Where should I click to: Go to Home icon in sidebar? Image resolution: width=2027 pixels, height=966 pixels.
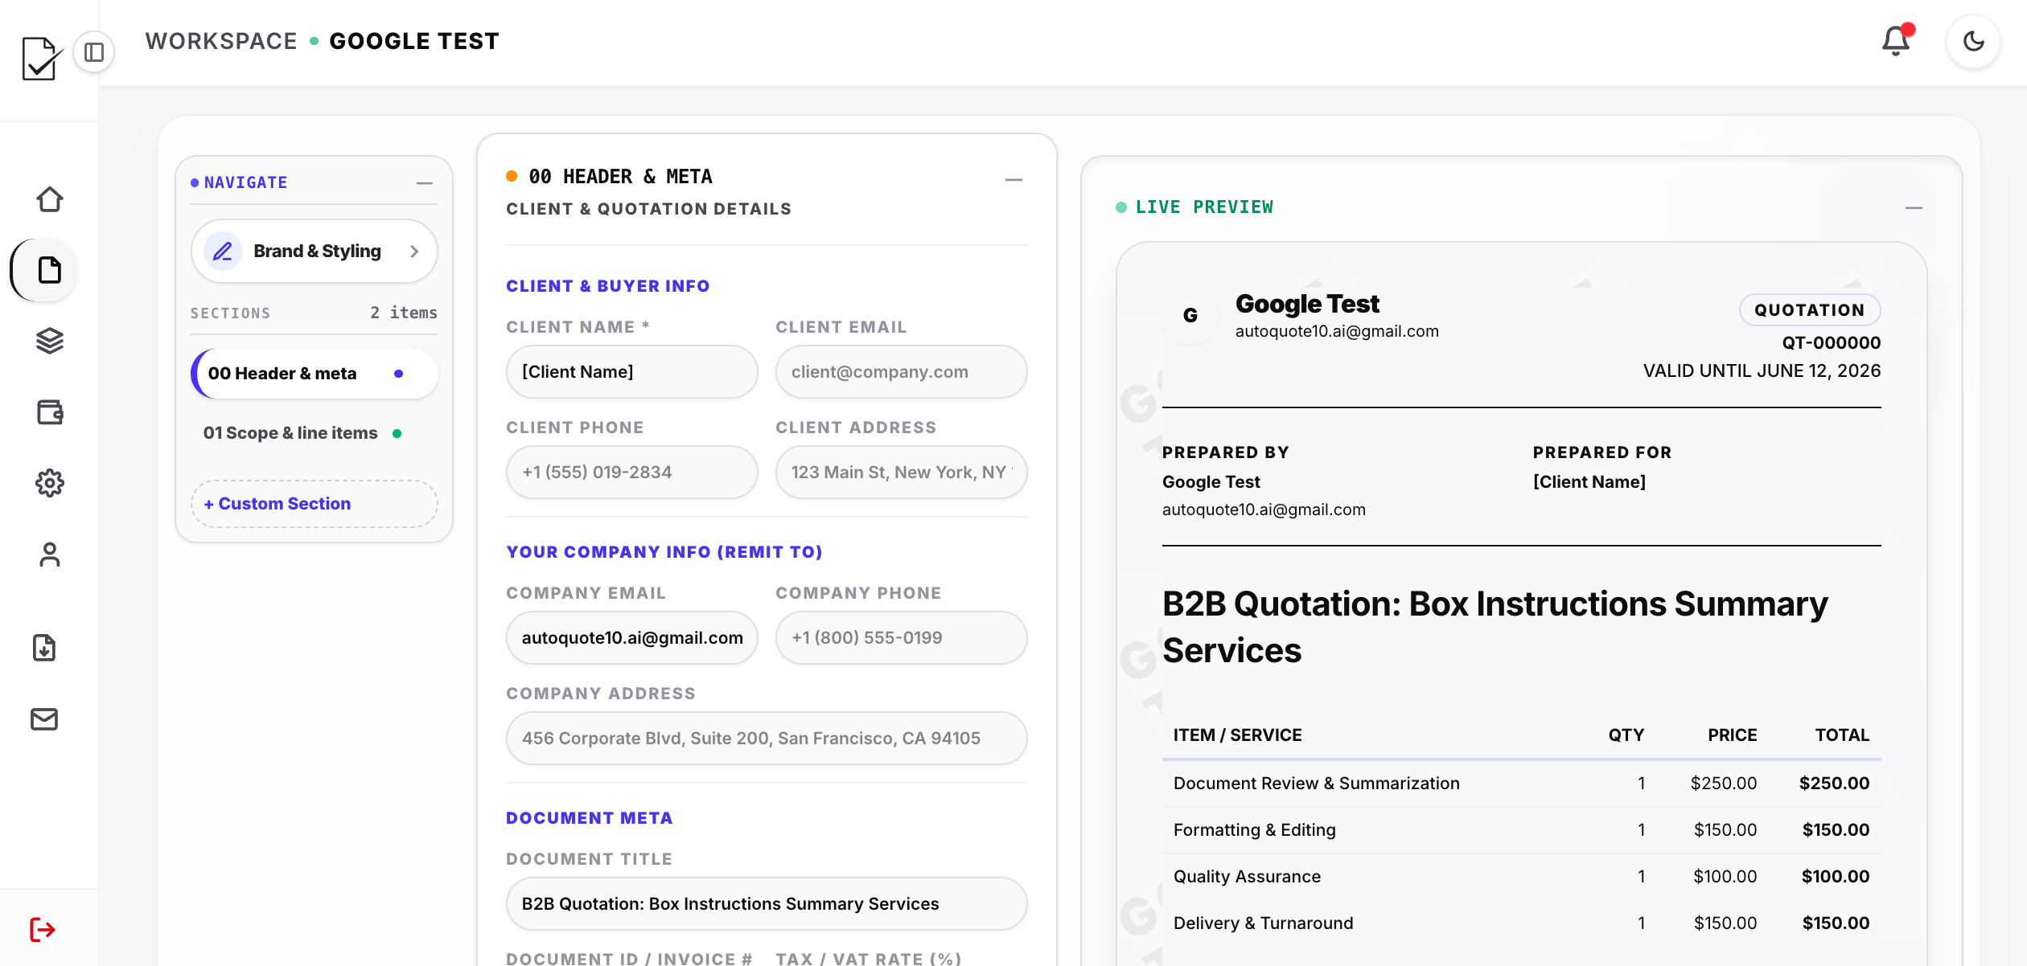tap(50, 199)
